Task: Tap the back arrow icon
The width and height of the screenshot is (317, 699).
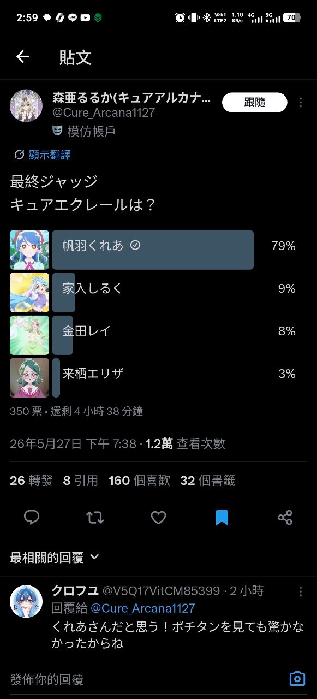Action: click(x=23, y=57)
